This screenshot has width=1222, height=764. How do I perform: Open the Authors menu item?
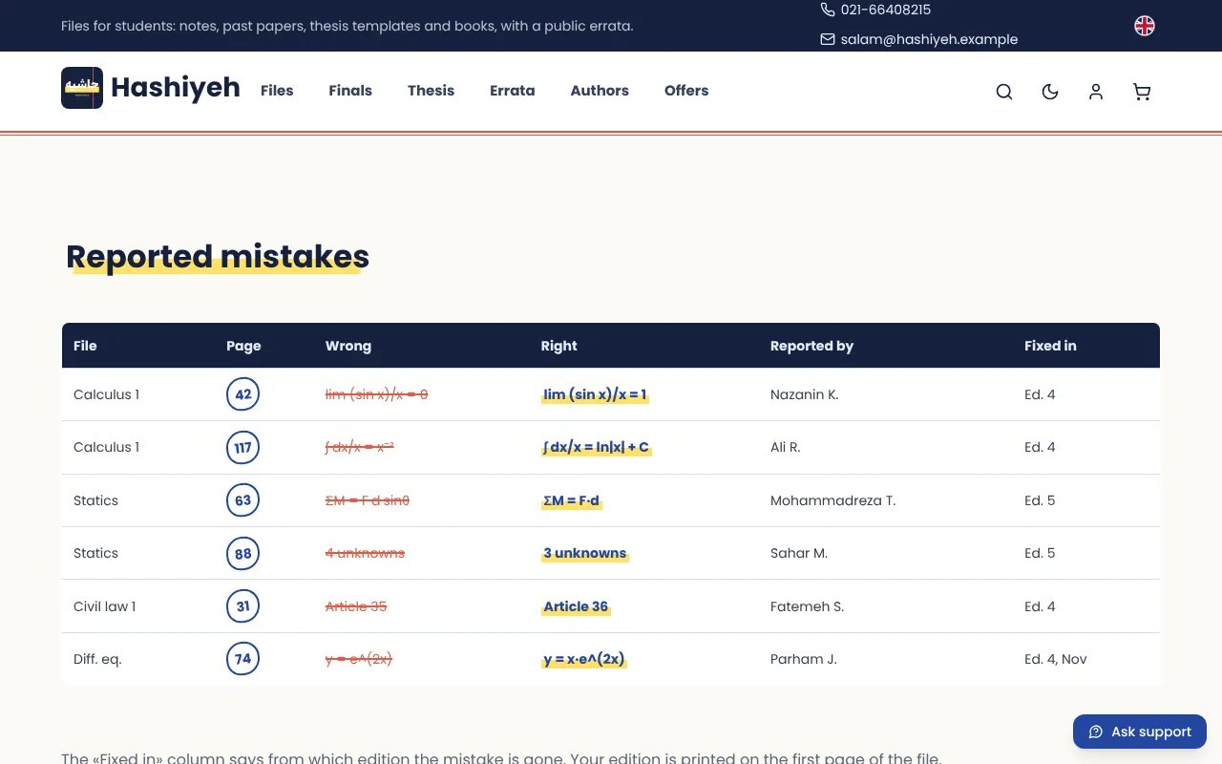point(600,91)
